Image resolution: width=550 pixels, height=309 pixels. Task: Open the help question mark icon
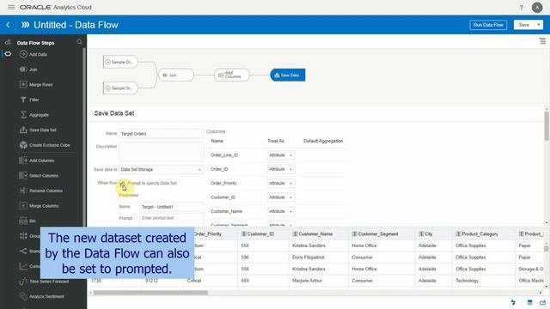pyautogui.click(x=522, y=8)
